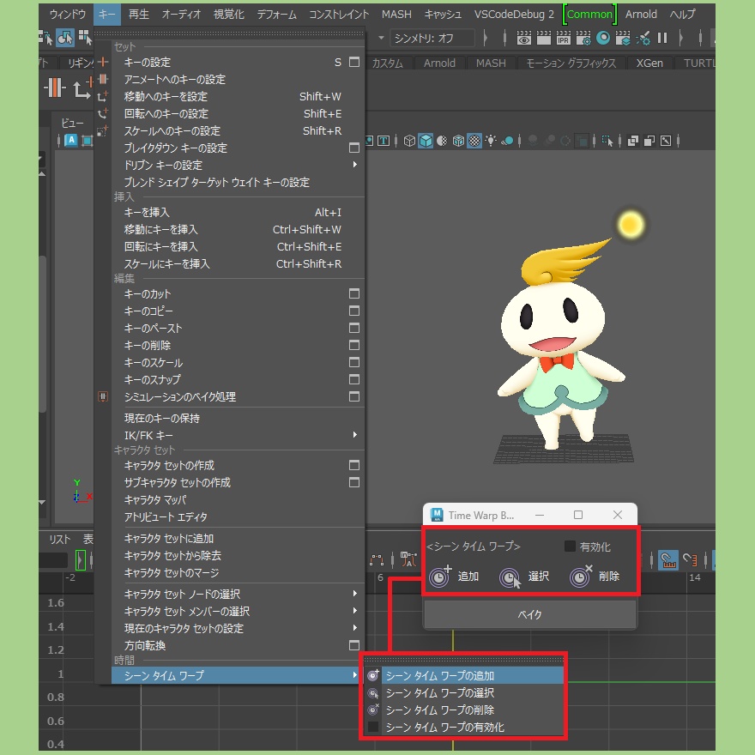755x755 pixels.
Task: Open the シンメトリ: オフ dropdown
Action: click(x=432, y=38)
